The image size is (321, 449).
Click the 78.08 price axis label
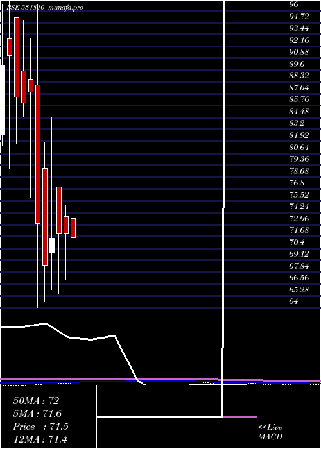299,171
